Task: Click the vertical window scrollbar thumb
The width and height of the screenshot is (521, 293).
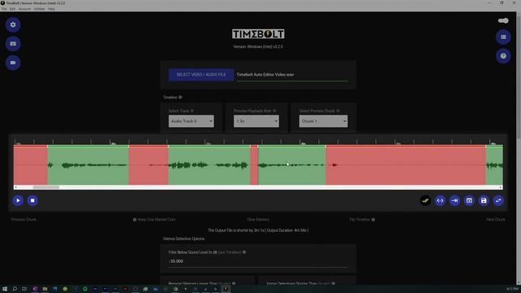Action: (x=519, y=77)
